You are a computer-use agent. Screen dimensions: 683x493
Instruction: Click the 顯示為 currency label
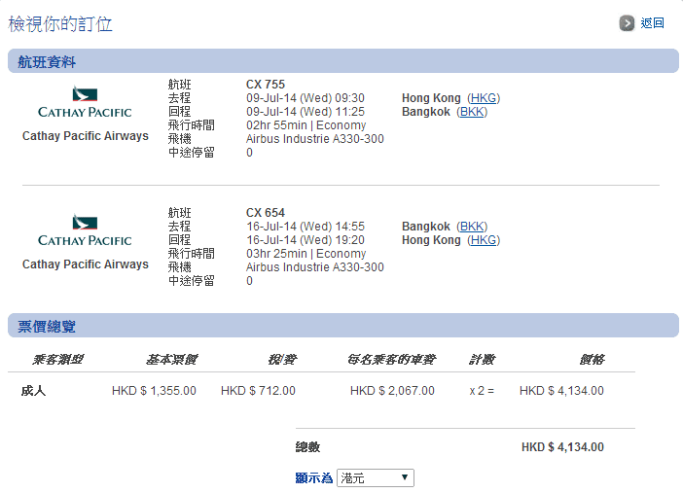pyautogui.click(x=313, y=478)
